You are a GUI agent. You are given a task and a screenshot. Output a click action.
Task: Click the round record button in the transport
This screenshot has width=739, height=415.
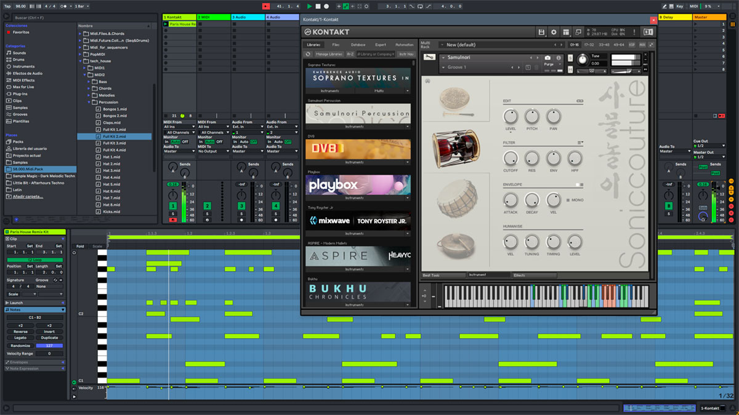coord(326,6)
